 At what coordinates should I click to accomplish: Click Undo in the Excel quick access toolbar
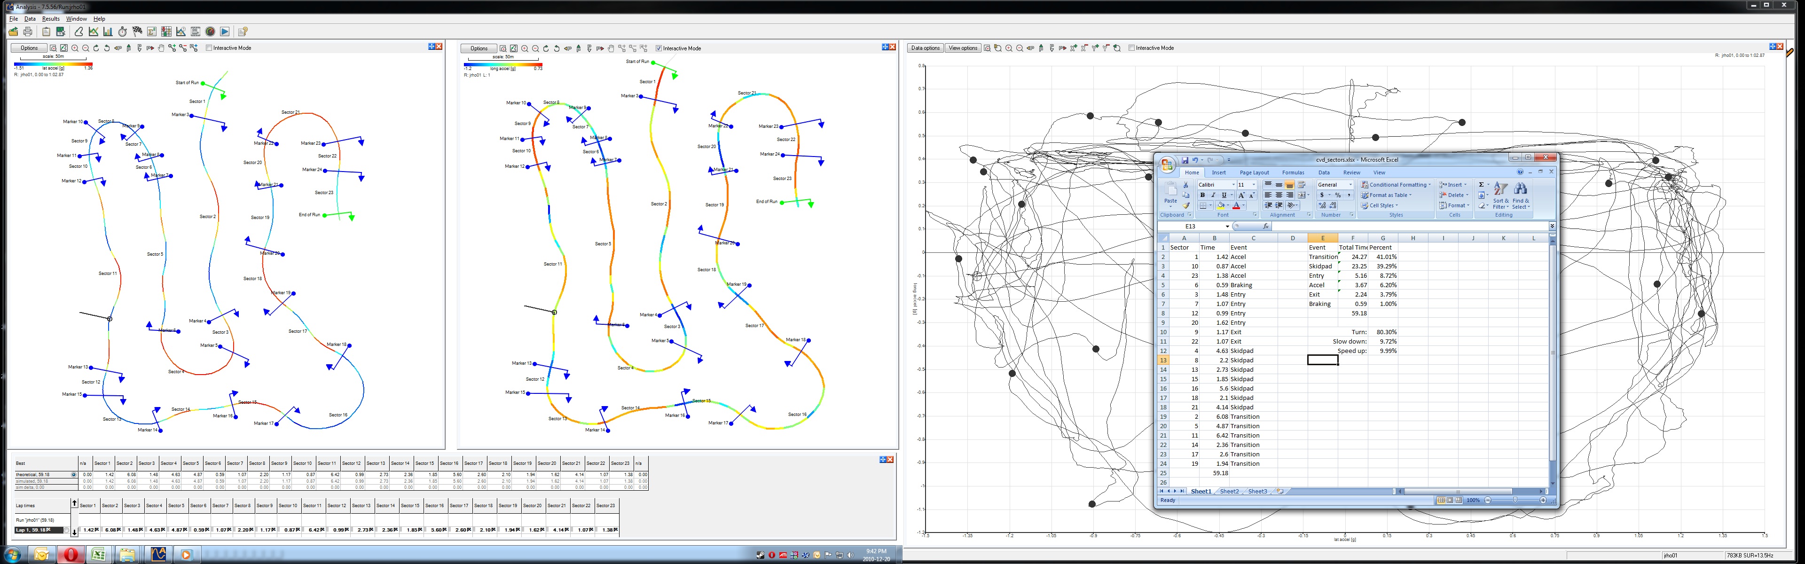[x=1195, y=160]
